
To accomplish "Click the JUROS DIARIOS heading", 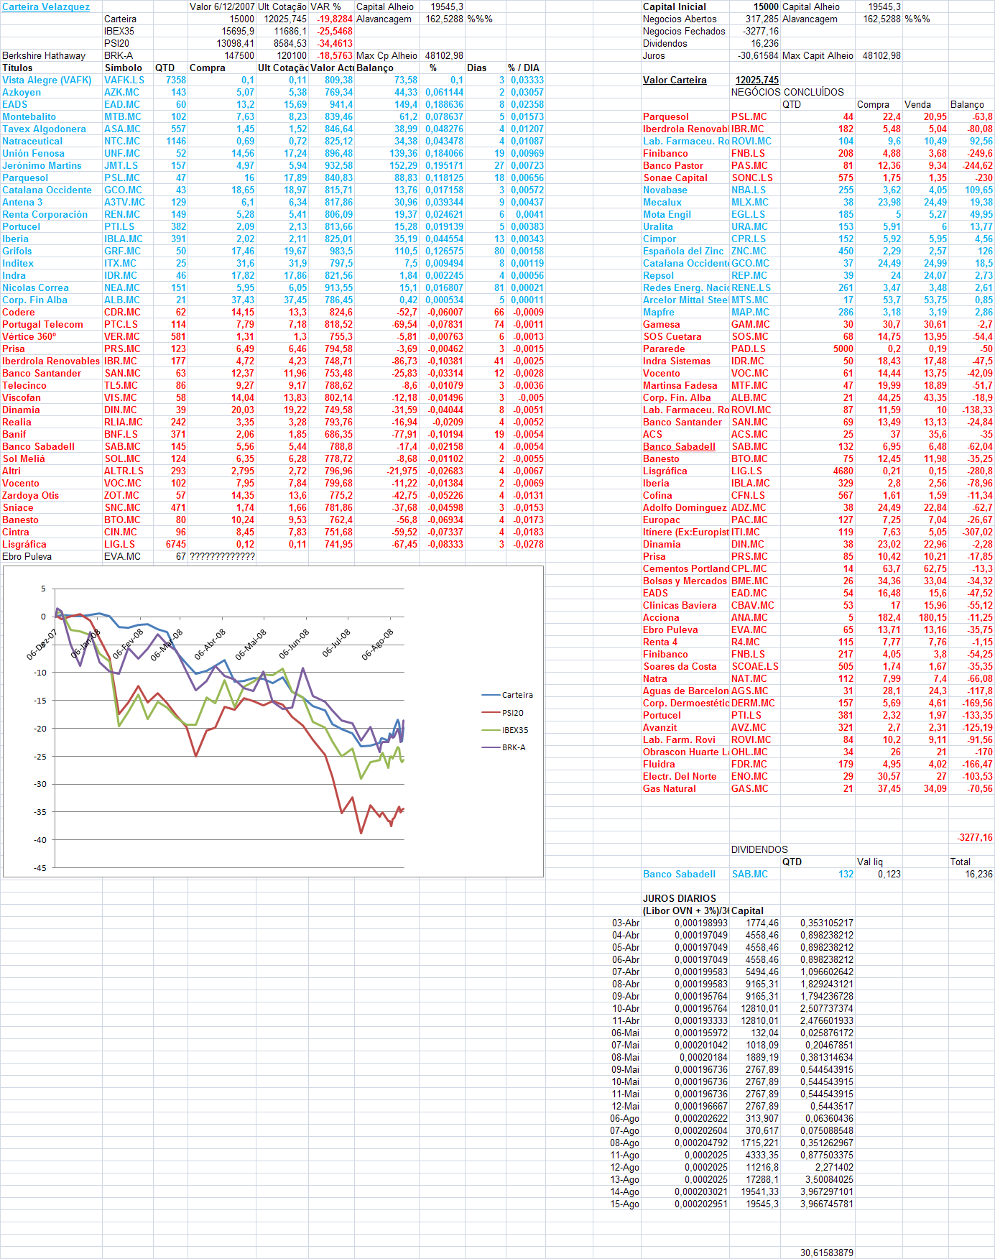I will click(x=679, y=899).
